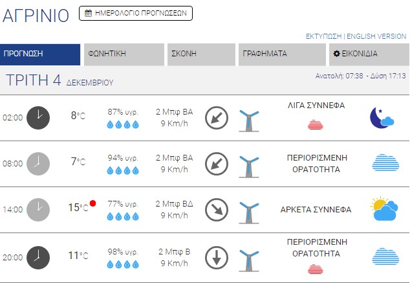Viewport: 410px width, 283px height.
Task: Click the 02:00 dark clock icon
Action: coord(38,117)
